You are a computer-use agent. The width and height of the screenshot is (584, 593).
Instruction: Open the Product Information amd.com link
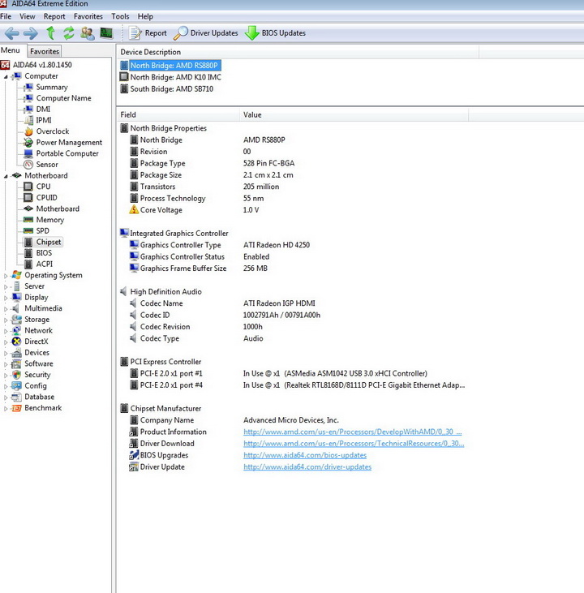pos(352,432)
